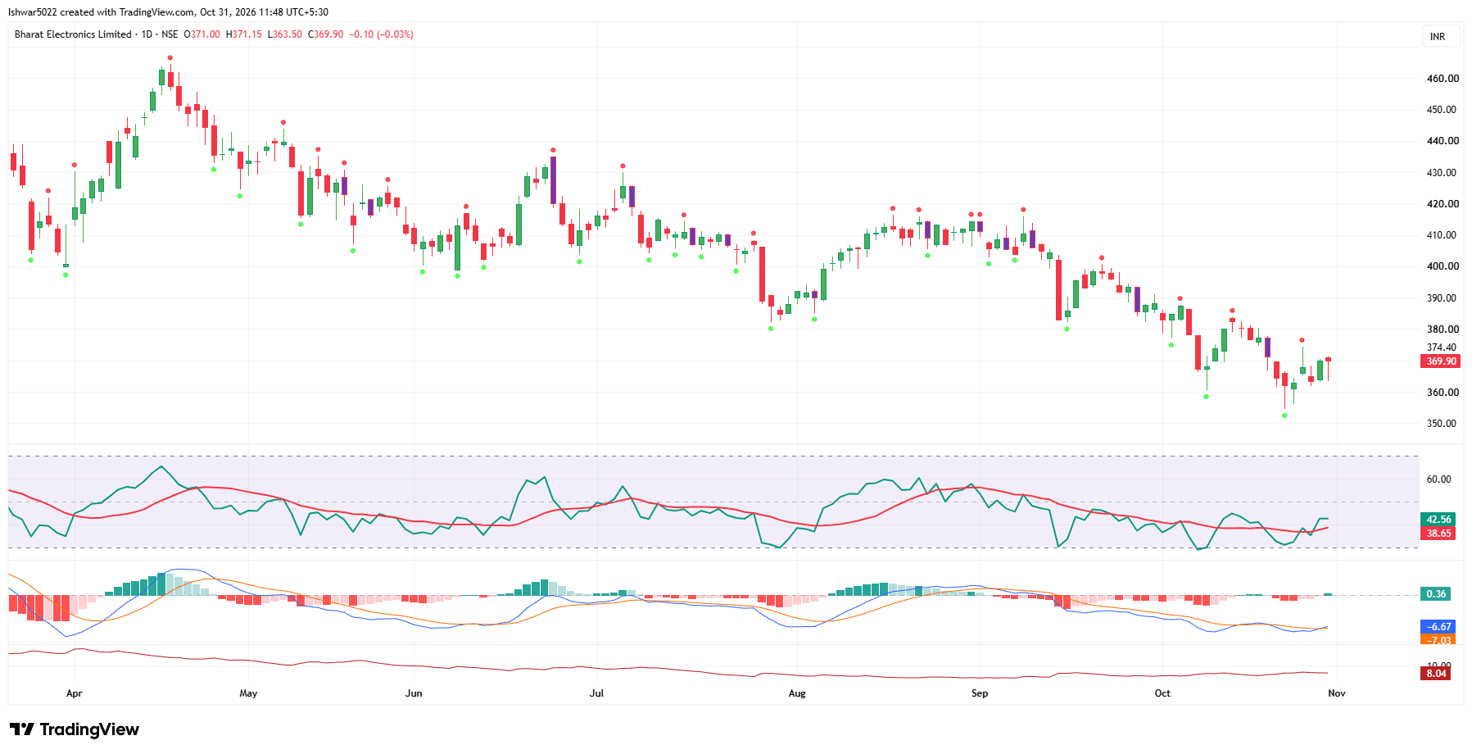Click the Jun label on time axis
This screenshot has width=1472, height=754.
[x=414, y=693]
